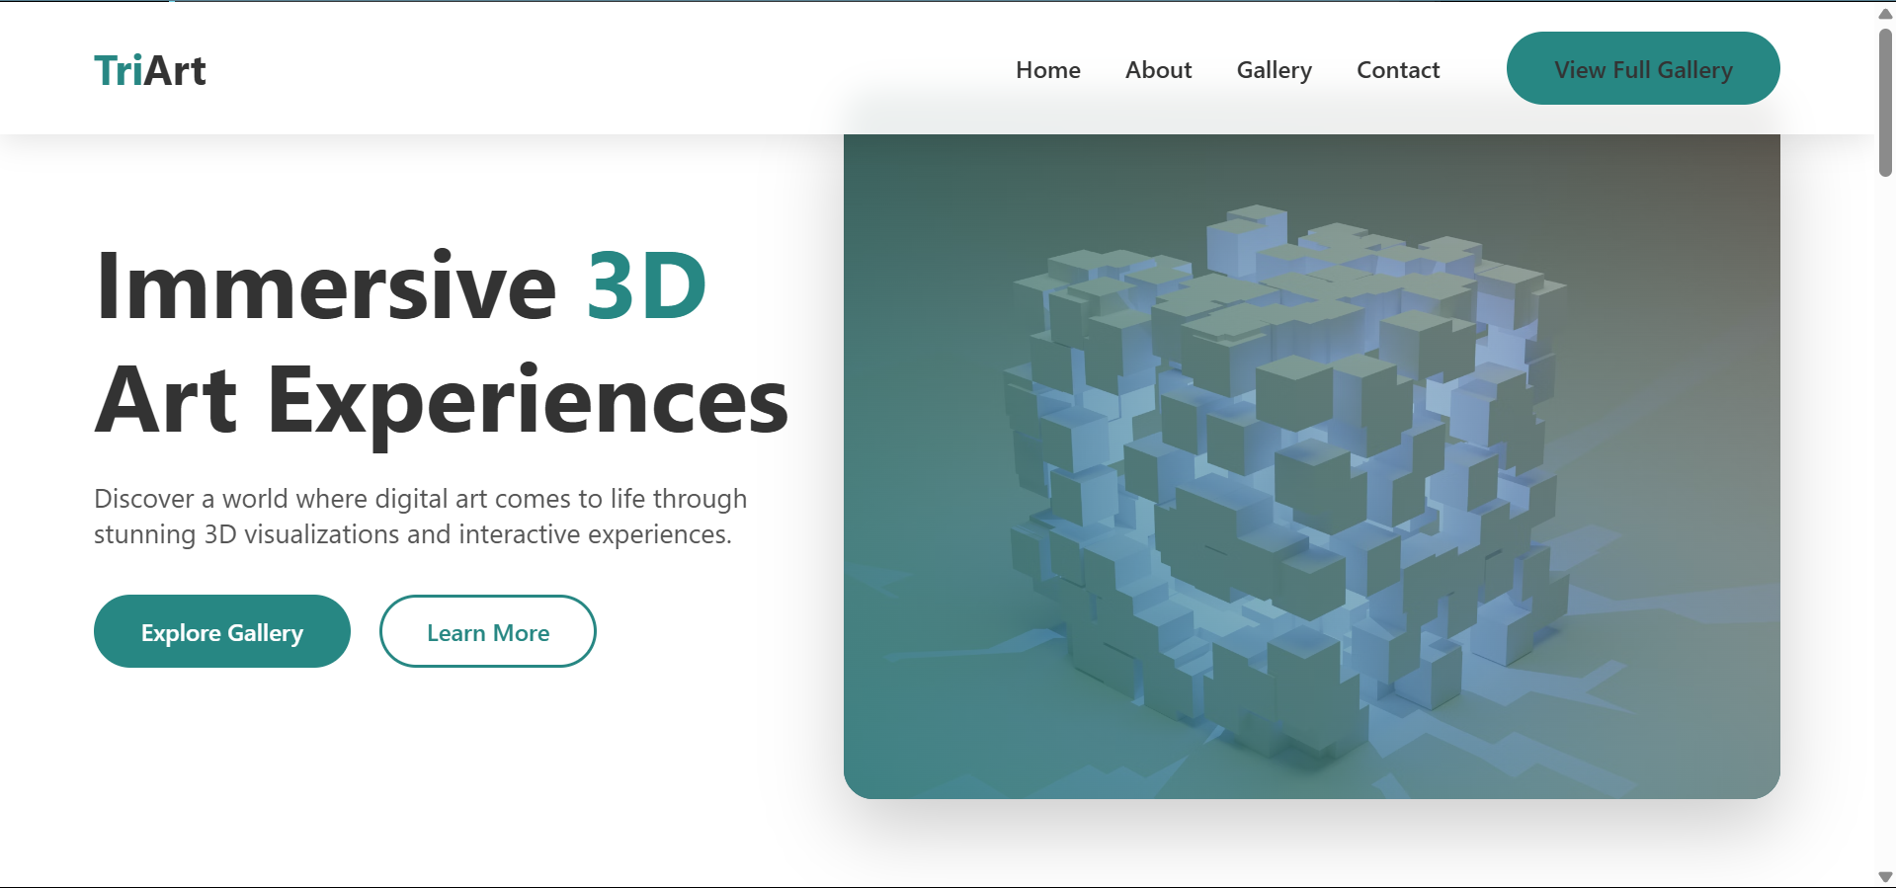Image resolution: width=1896 pixels, height=888 pixels.
Task: Click the scrollbar up arrow
Action: click(x=1885, y=13)
